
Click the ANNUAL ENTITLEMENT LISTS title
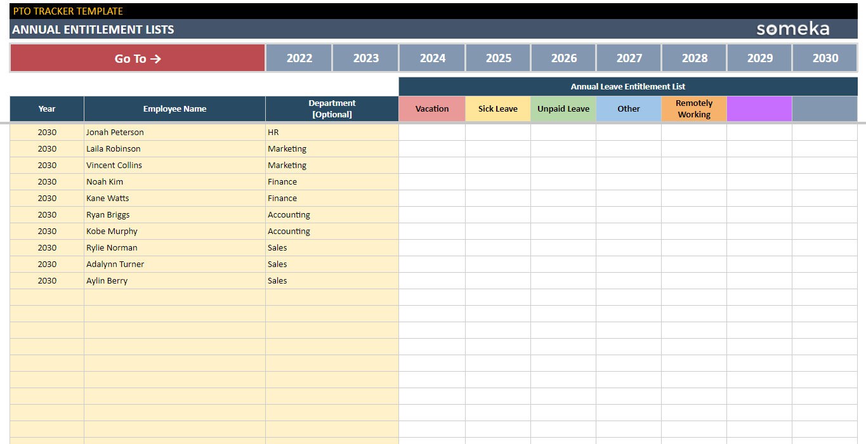[x=93, y=29]
